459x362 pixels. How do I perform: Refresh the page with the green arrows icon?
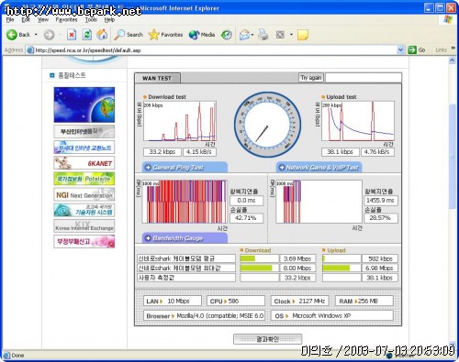(x=87, y=35)
